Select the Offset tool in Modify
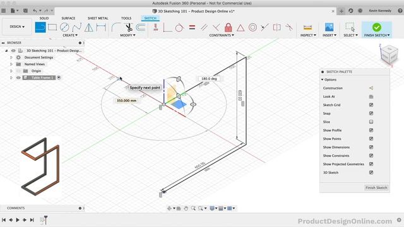 (x=141, y=27)
